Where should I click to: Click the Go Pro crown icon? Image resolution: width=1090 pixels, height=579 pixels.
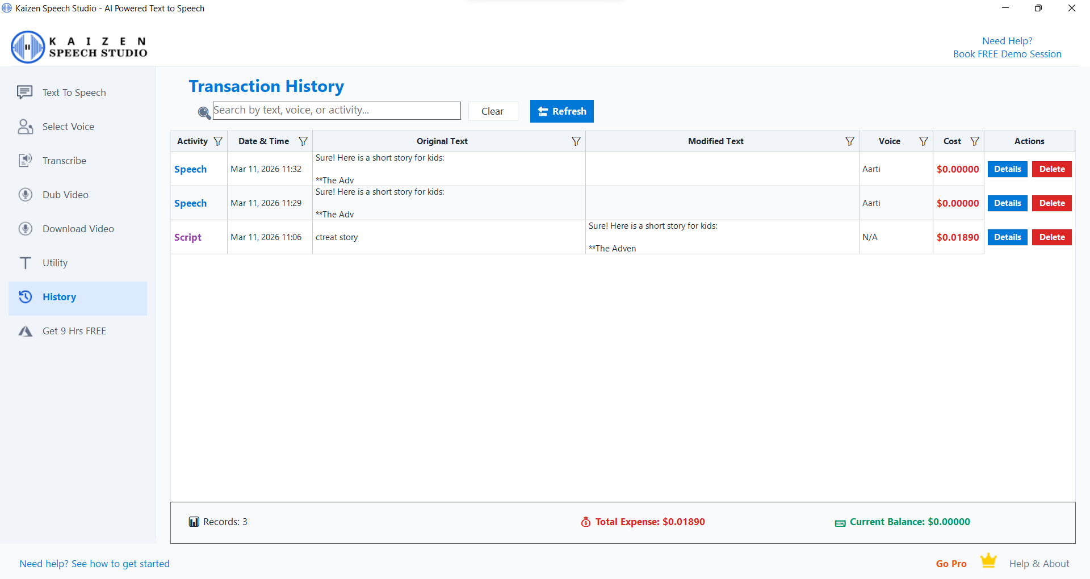[988, 561]
